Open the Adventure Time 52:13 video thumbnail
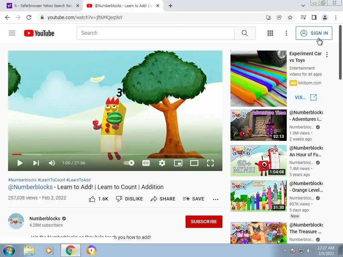This screenshot has width=343, height=257. (x=258, y=125)
